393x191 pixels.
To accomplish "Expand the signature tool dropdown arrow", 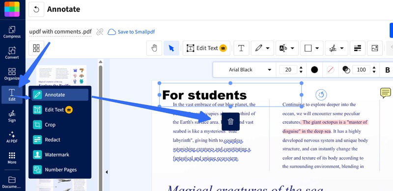I will click(342, 48).
